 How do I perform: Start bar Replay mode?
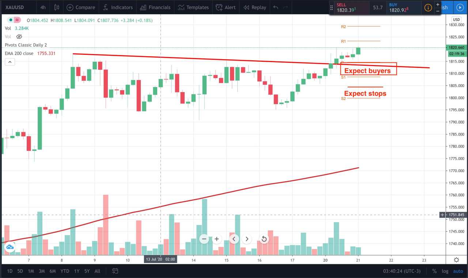pos(255,7)
